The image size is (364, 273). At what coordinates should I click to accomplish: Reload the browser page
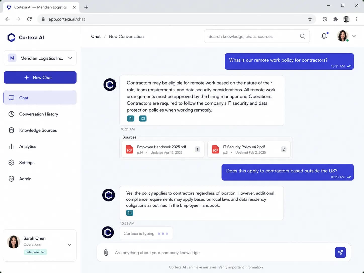(x=29, y=19)
